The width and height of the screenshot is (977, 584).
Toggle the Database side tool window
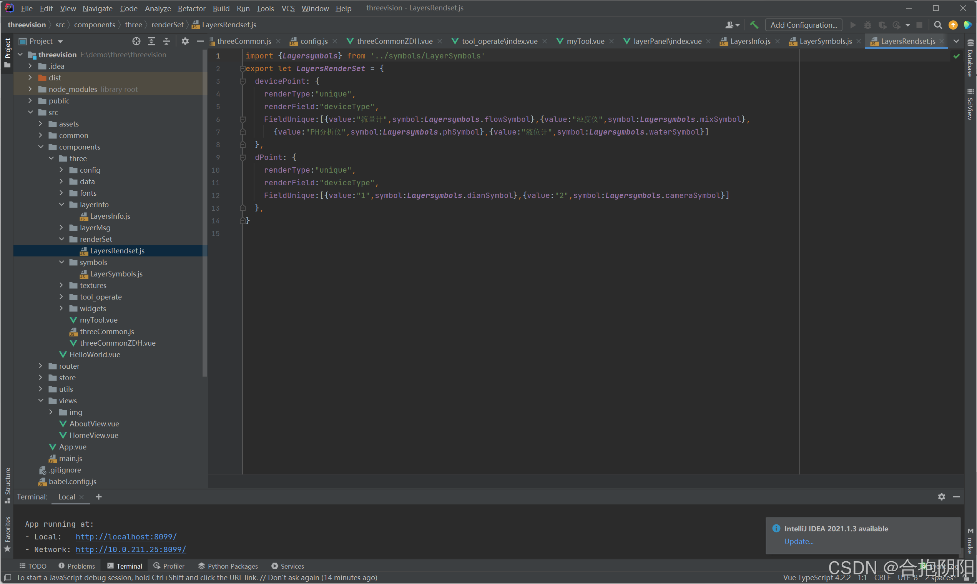[x=970, y=59]
